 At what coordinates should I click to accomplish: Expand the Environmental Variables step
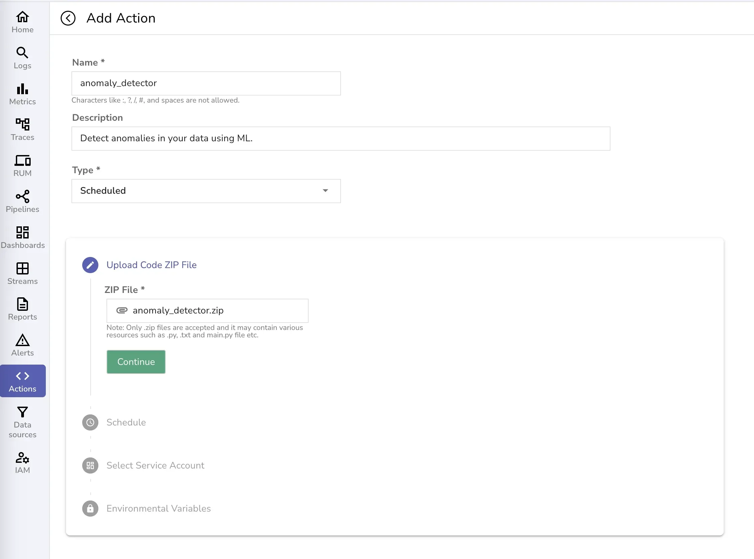pos(159,508)
